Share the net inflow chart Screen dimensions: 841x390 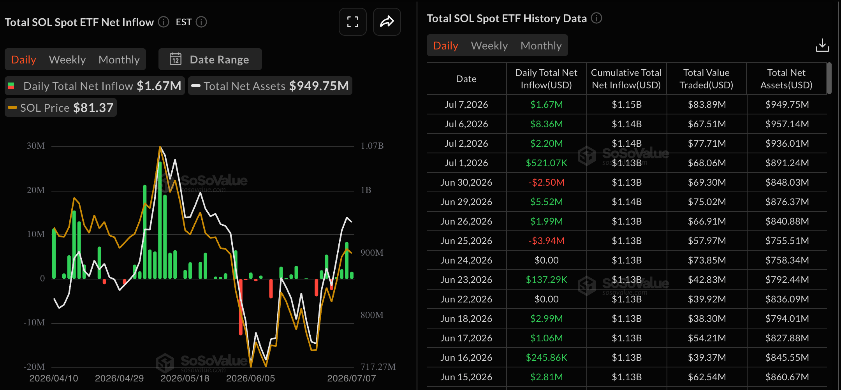click(387, 22)
